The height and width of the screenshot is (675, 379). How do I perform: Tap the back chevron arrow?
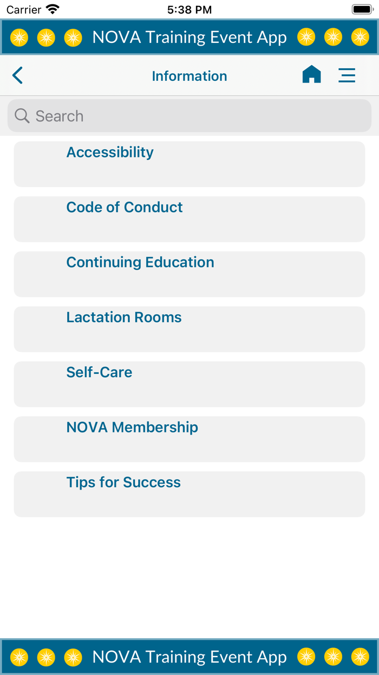(x=17, y=75)
